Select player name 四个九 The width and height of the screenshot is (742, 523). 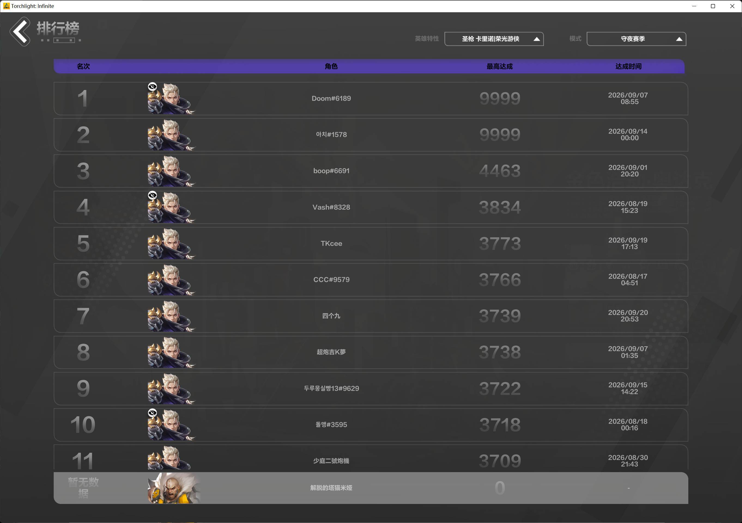click(331, 316)
